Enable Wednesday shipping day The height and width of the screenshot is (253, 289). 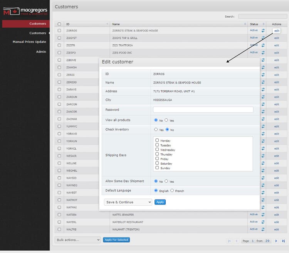pyautogui.click(x=157, y=150)
